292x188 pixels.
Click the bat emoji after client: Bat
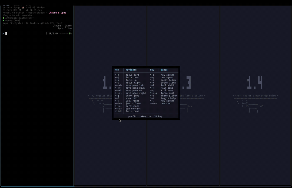(x=20, y=10)
